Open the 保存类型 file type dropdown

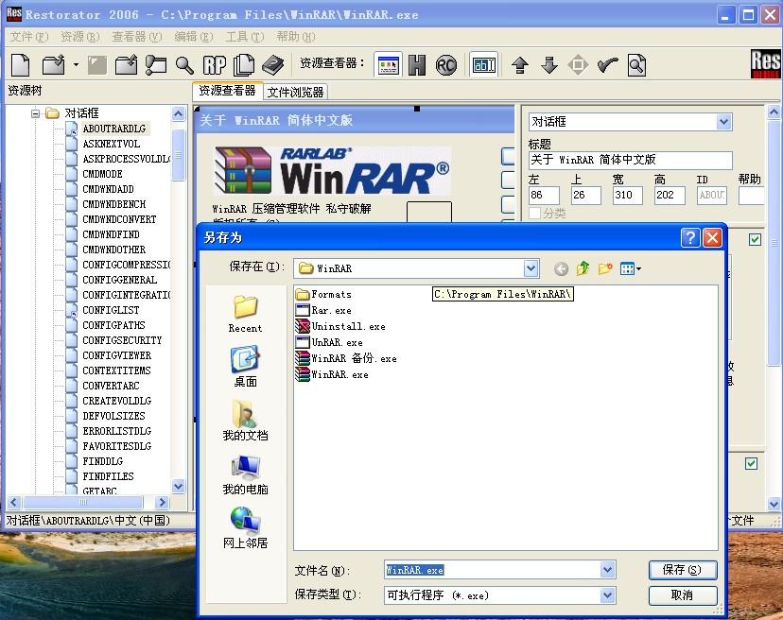click(609, 595)
